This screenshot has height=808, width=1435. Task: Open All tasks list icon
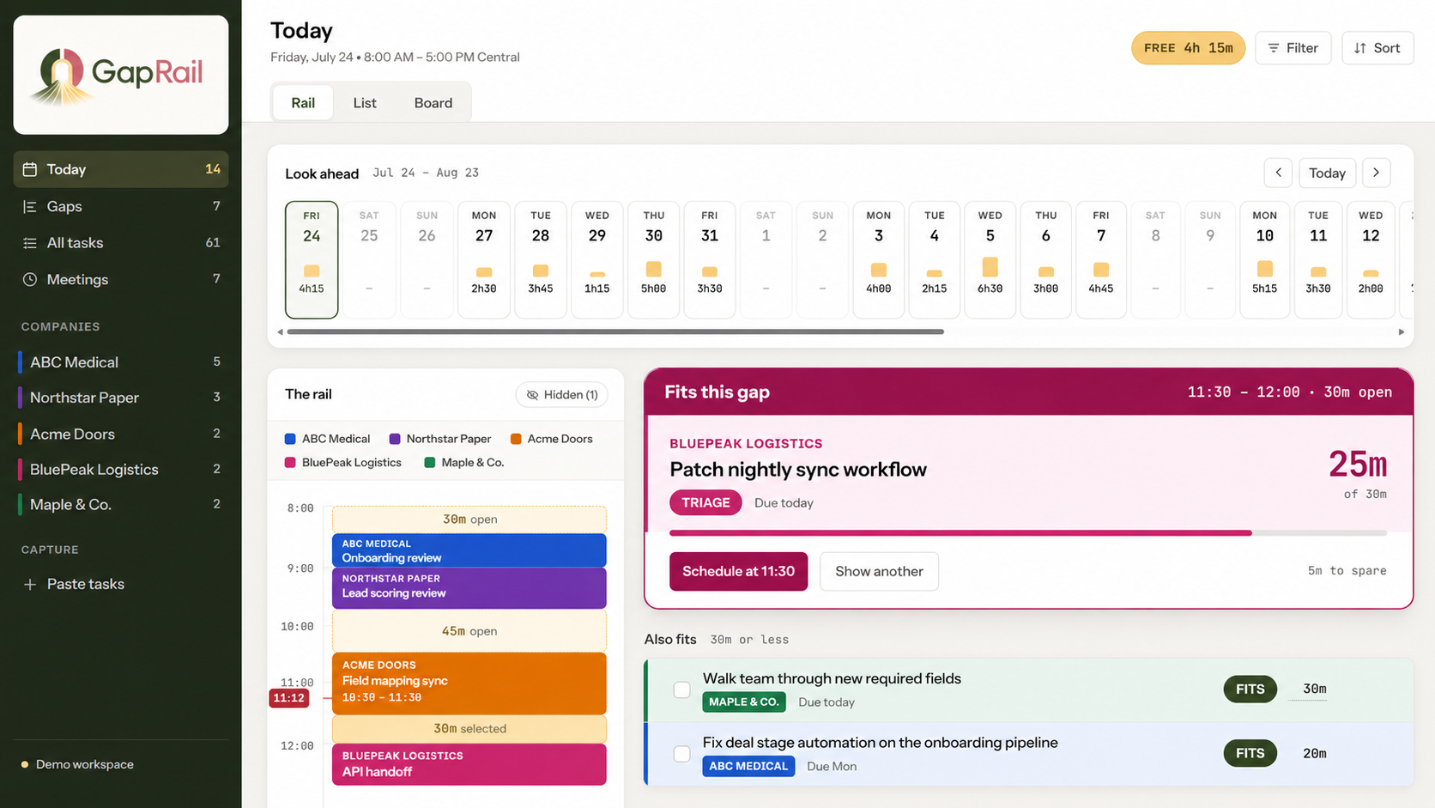pos(30,243)
